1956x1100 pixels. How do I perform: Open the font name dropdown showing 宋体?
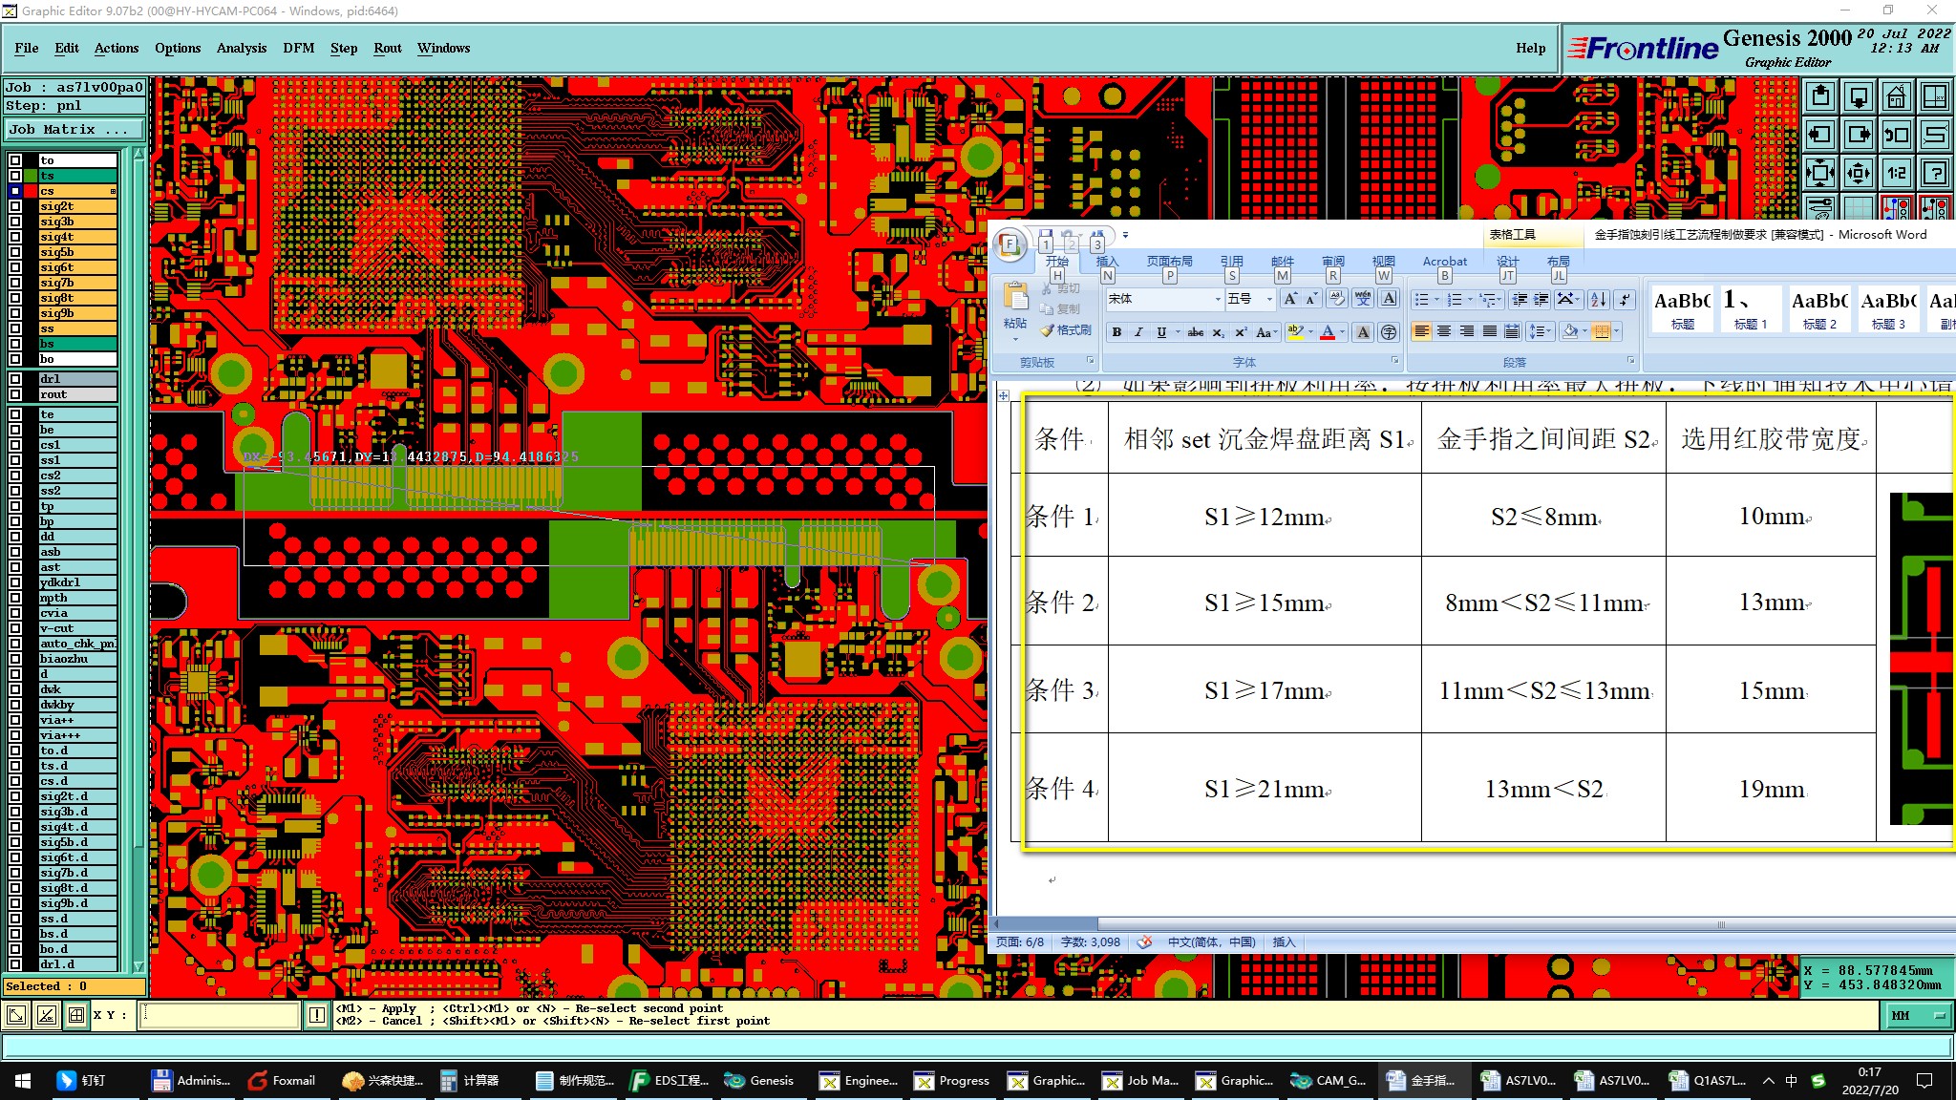coord(1217,300)
